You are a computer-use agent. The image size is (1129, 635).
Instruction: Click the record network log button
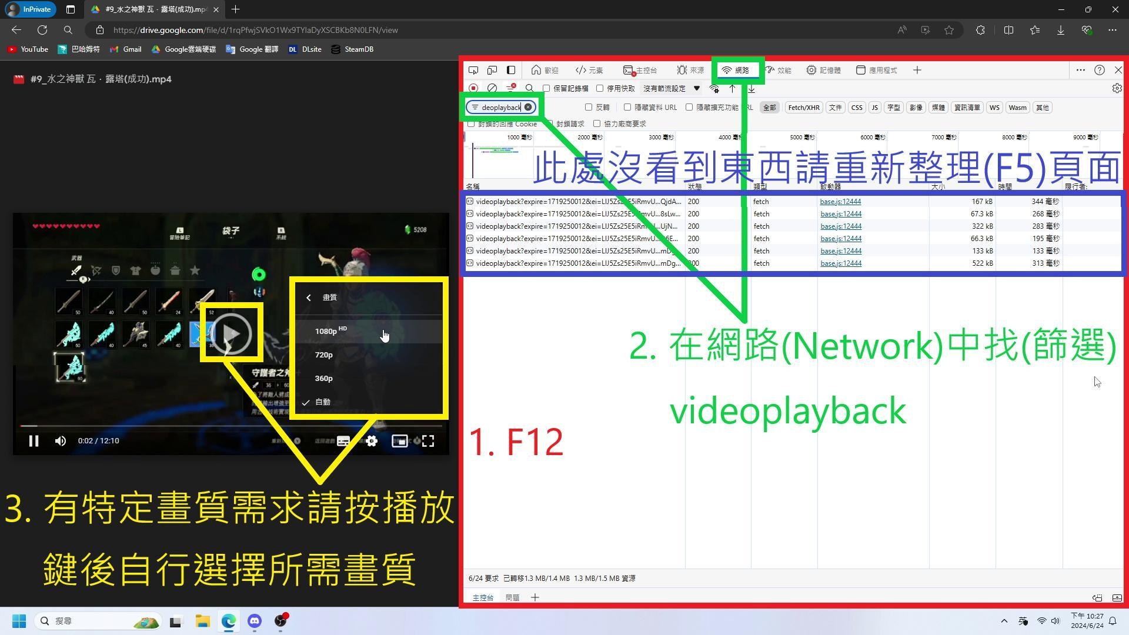coord(473,88)
